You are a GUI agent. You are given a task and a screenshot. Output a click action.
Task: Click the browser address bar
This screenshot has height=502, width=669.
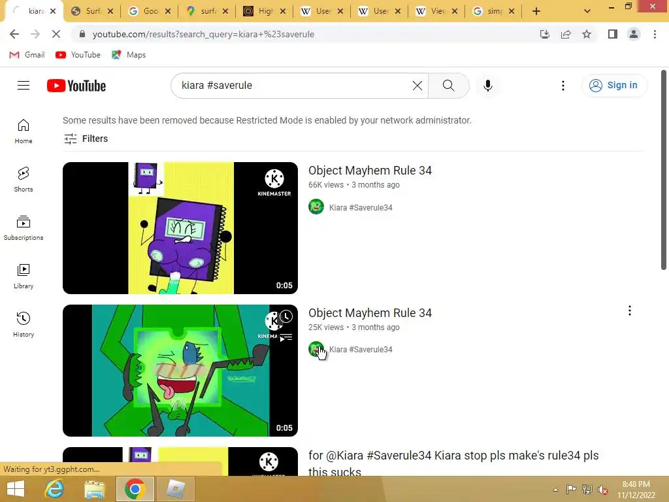(305, 34)
